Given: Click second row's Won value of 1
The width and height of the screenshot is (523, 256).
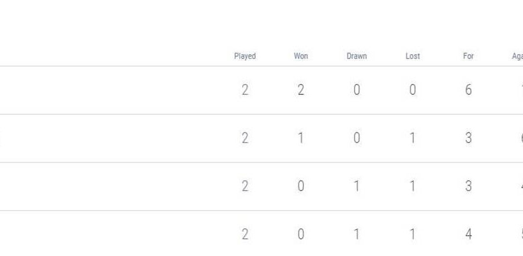Looking at the screenshot, I should pos(300,138).
